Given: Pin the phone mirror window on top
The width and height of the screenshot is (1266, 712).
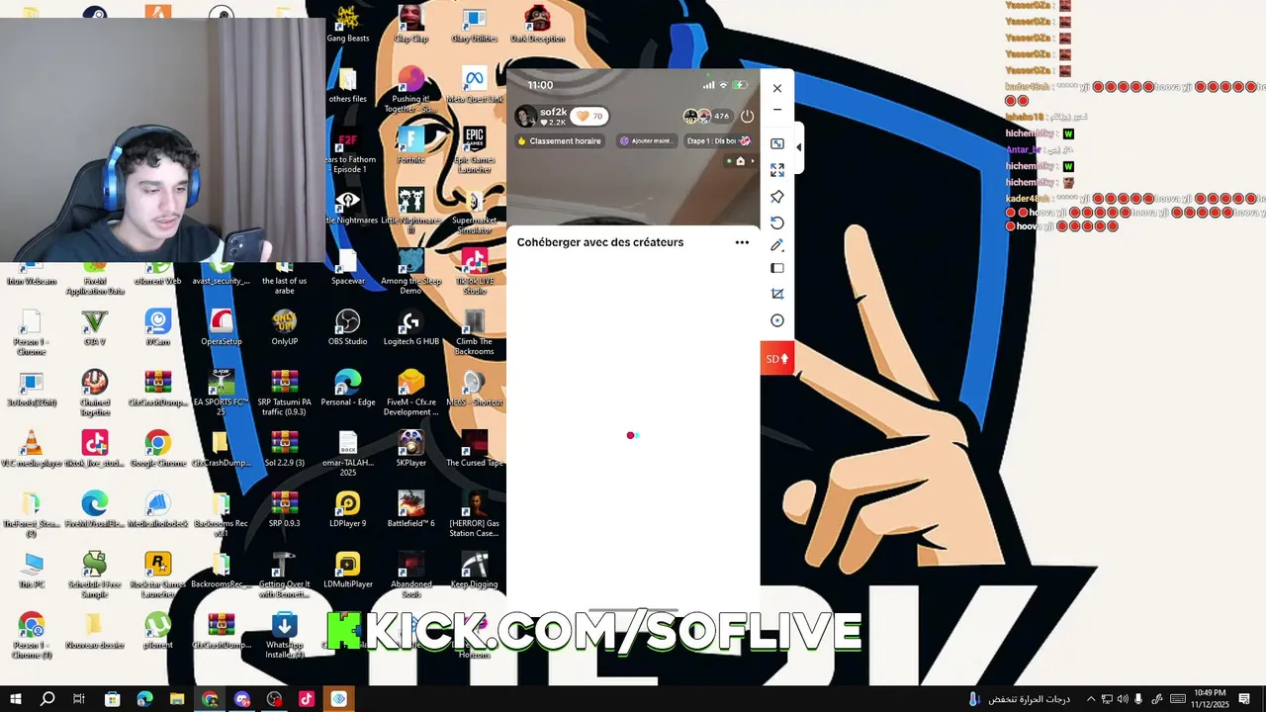Looking at the screenshot, I should [777, 197].
